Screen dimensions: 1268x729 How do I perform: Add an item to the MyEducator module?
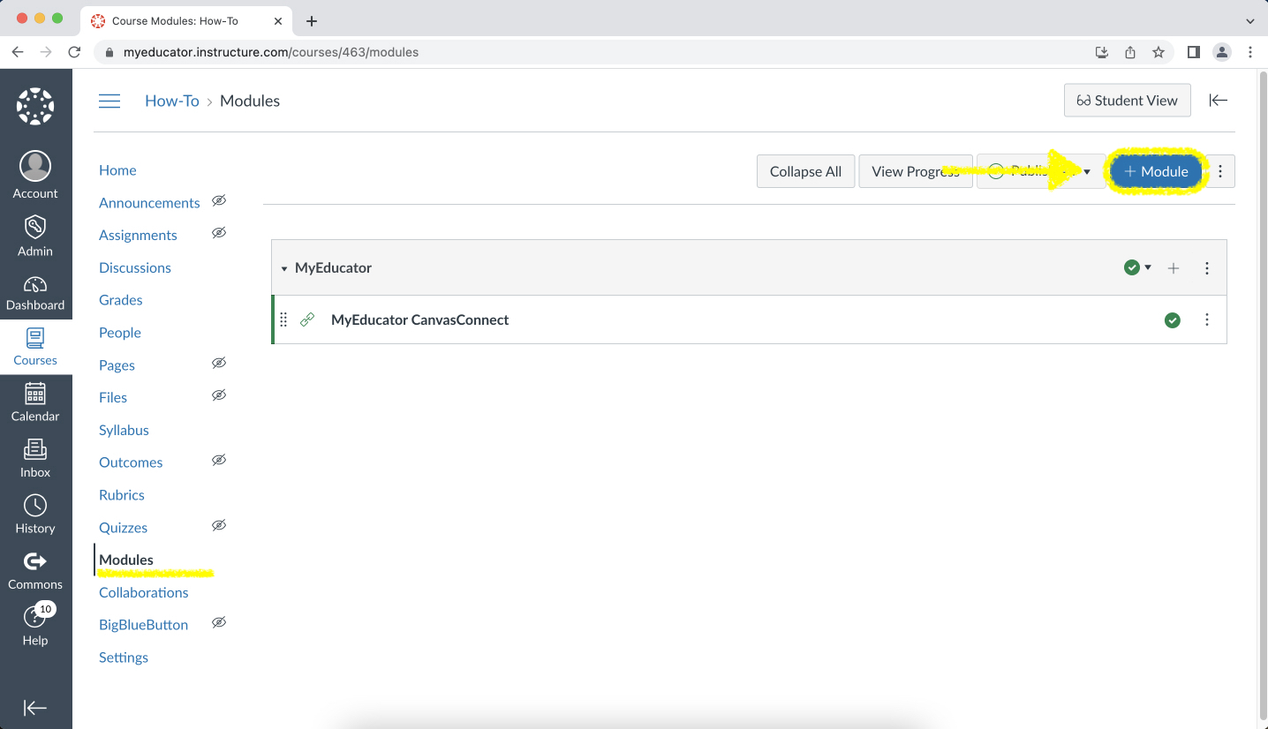pos(1174,268)
